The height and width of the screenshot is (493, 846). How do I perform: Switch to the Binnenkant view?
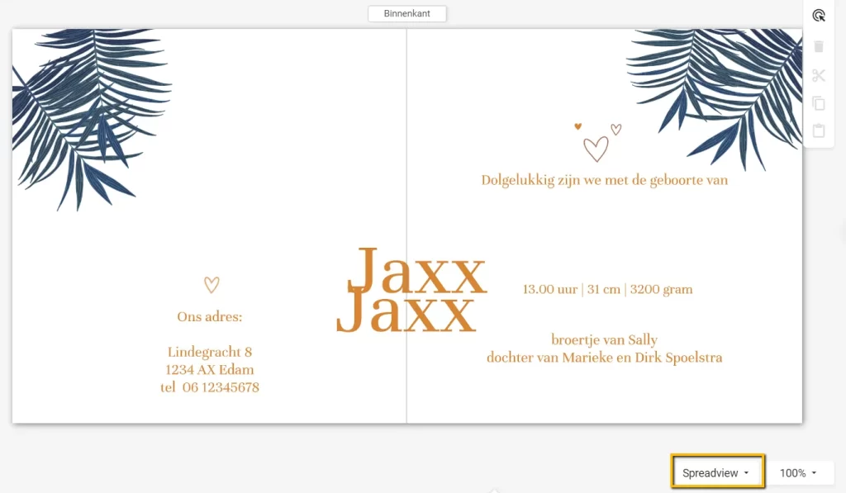pos(406,13)
